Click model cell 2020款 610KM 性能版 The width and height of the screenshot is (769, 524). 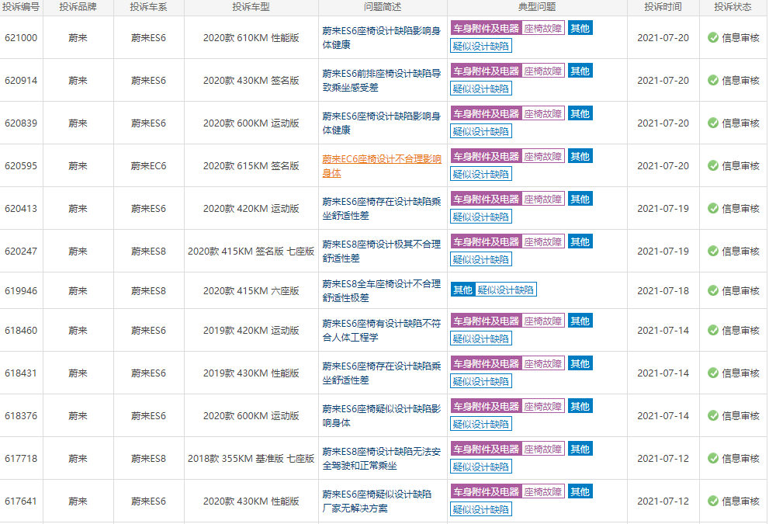coord(251,38)
